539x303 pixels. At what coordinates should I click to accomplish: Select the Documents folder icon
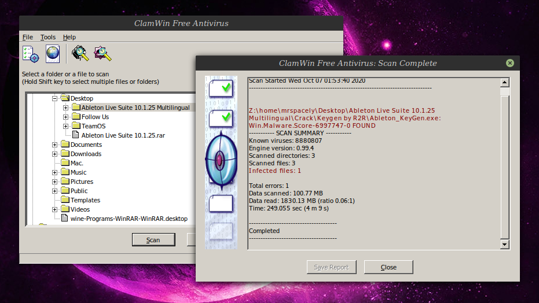pyautogui.click(x=65, y=144)
